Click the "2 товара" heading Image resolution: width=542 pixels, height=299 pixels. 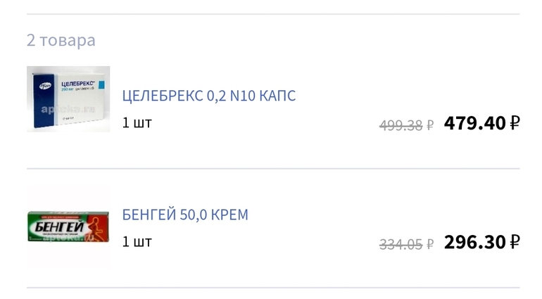pyautogui.click(x=61, y=40)
